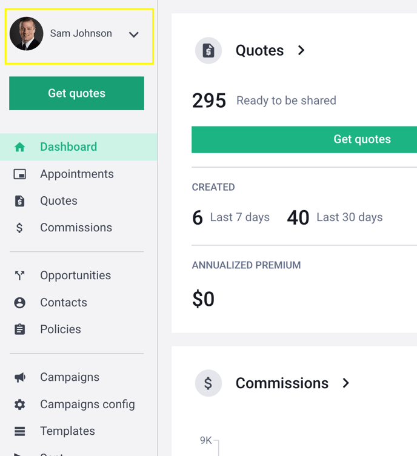Screen dimensions: 417x456
Task: Click Sam Johnson's profile photo
Action: pyautogui.click(x=27, y=34)
